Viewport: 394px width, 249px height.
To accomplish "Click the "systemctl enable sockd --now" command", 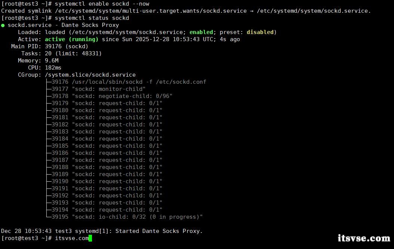I will click(x=102, y=4).
